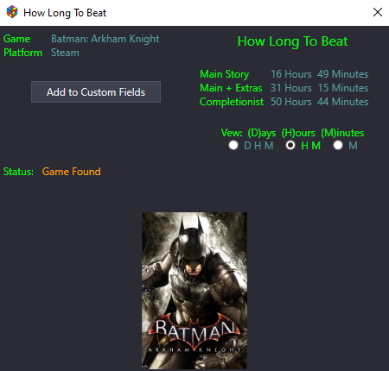
Task: Click the 'Status:' label
Action: pyautogui.click(x=18, y=172)
